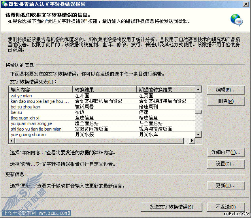Screen dimensions: 251x218
Task: Click the vertical scrollbar thumb
Action: pyautogui.click(x=198, y=112)
